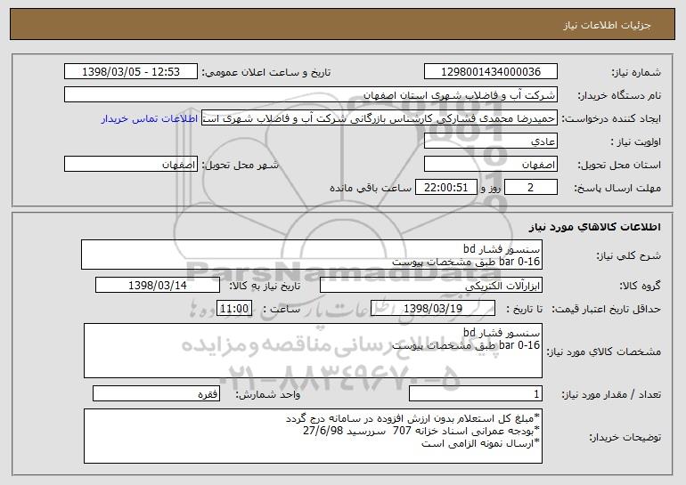686x485 pixels.
Task: Select the request creator field حمیدرضا محمدی
Action: [380, 117]
